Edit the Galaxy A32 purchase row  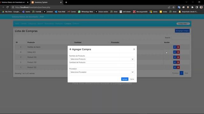175,52
